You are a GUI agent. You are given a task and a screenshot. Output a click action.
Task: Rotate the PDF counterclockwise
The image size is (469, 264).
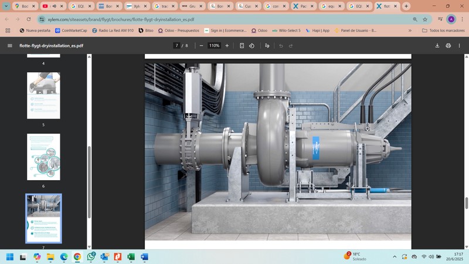(x=252, y=45)
